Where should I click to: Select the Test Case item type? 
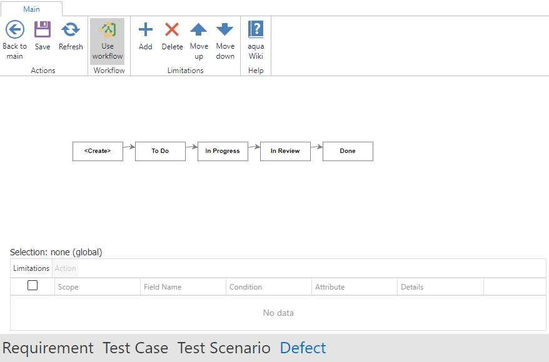[135, 348]
